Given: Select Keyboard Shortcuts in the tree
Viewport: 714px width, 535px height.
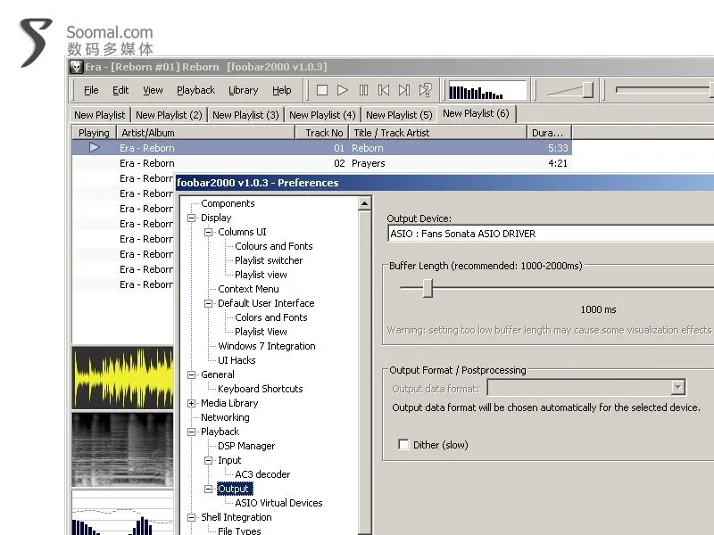Looking at the screenshot, I should tap(260, 389).
